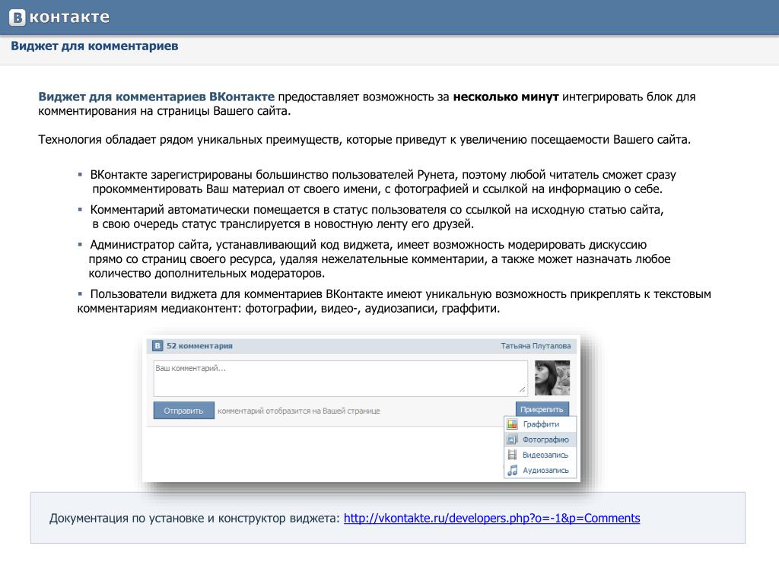This screenshot has height=584, width=779.
Task: Click the hint комментарий отобразится на Вашей странице
Action: (298, 411)
